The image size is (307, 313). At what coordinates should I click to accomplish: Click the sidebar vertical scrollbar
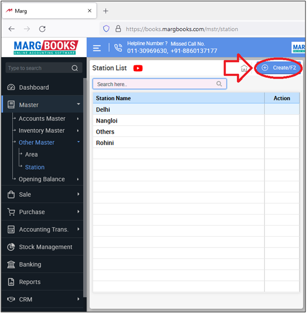[x=85, y=188]
